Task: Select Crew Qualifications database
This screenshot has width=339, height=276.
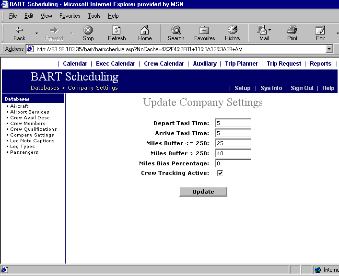Action: (34, 129)
